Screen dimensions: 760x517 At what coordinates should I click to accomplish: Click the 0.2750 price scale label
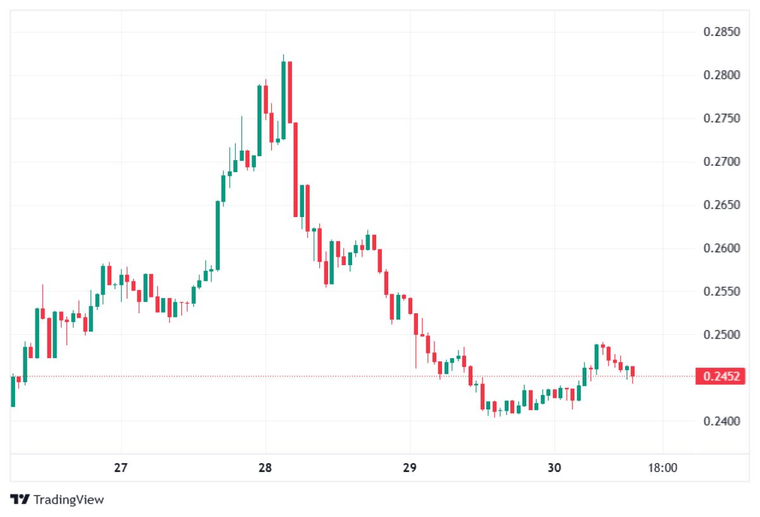(721, 118)
